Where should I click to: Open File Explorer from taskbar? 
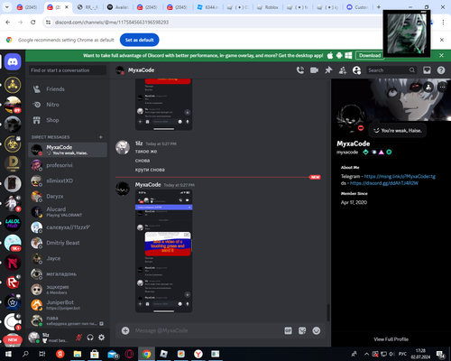78,354
